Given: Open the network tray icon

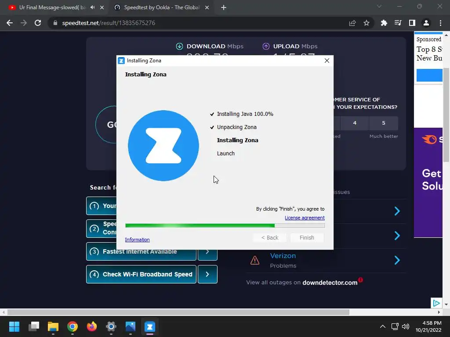Looking at the screenshot, I should tap(395, 326).
